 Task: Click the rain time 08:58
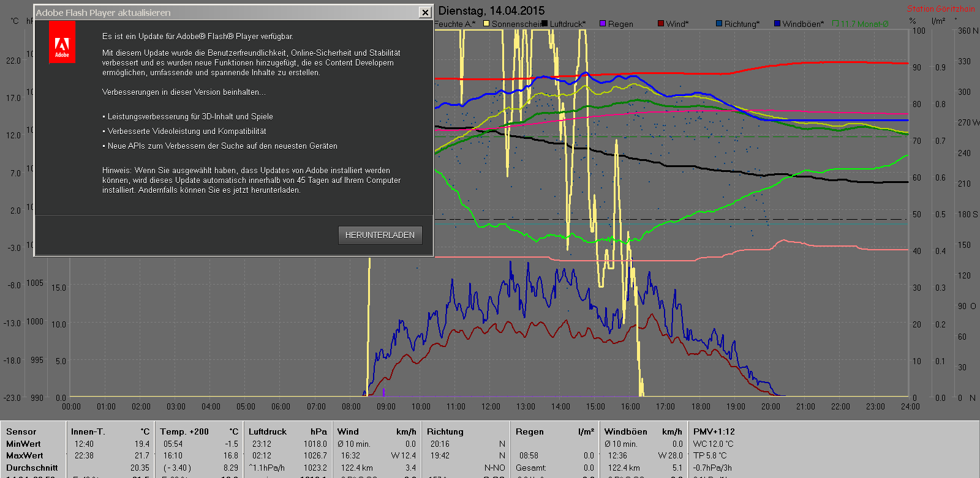(529, 455)
